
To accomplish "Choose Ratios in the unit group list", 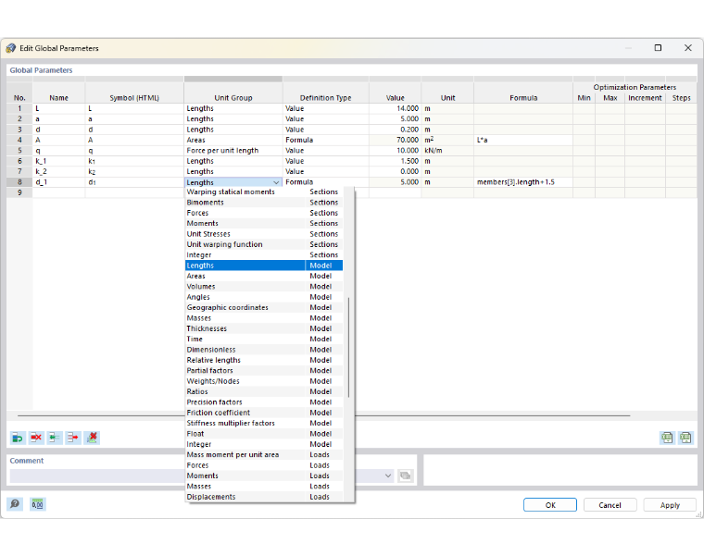I will click(264, 392).
